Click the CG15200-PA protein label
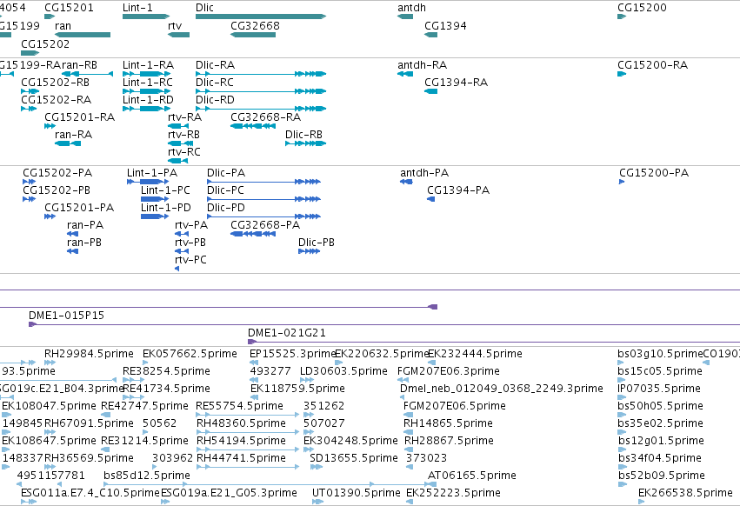The image size is (740, 506). [654, 173]
